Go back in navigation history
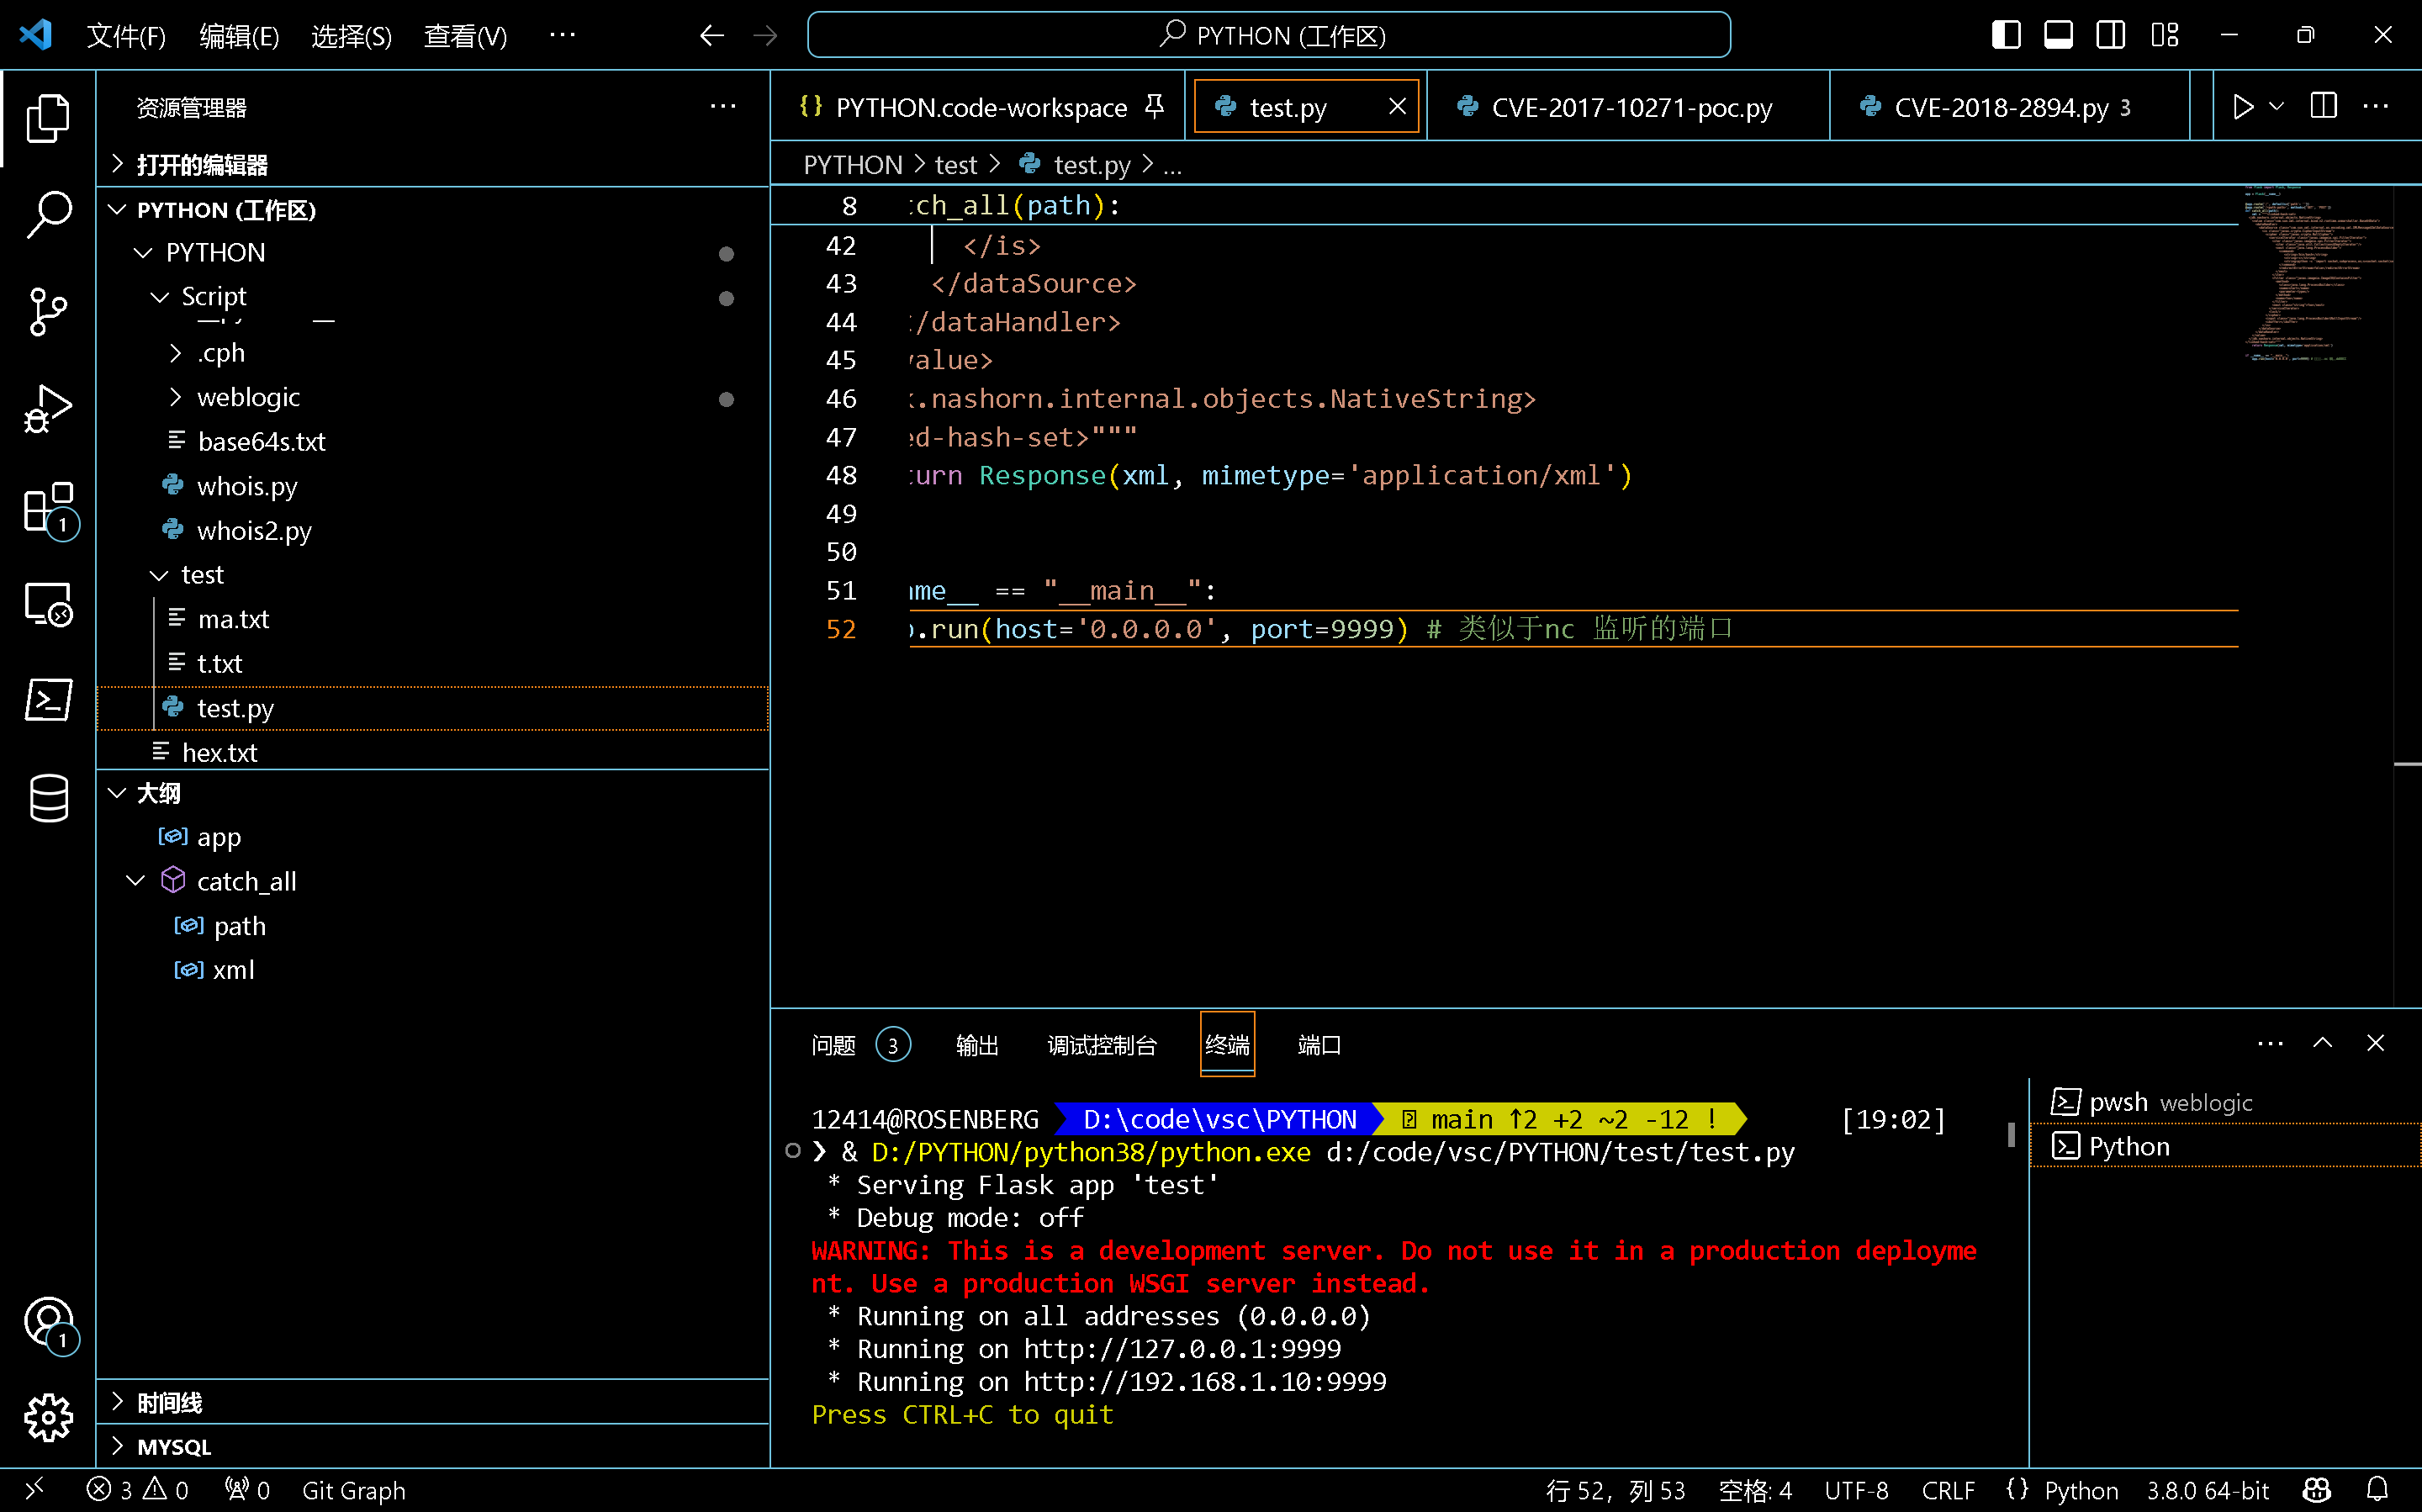This screenshot has height=1512, width=2422. [711, 36]
